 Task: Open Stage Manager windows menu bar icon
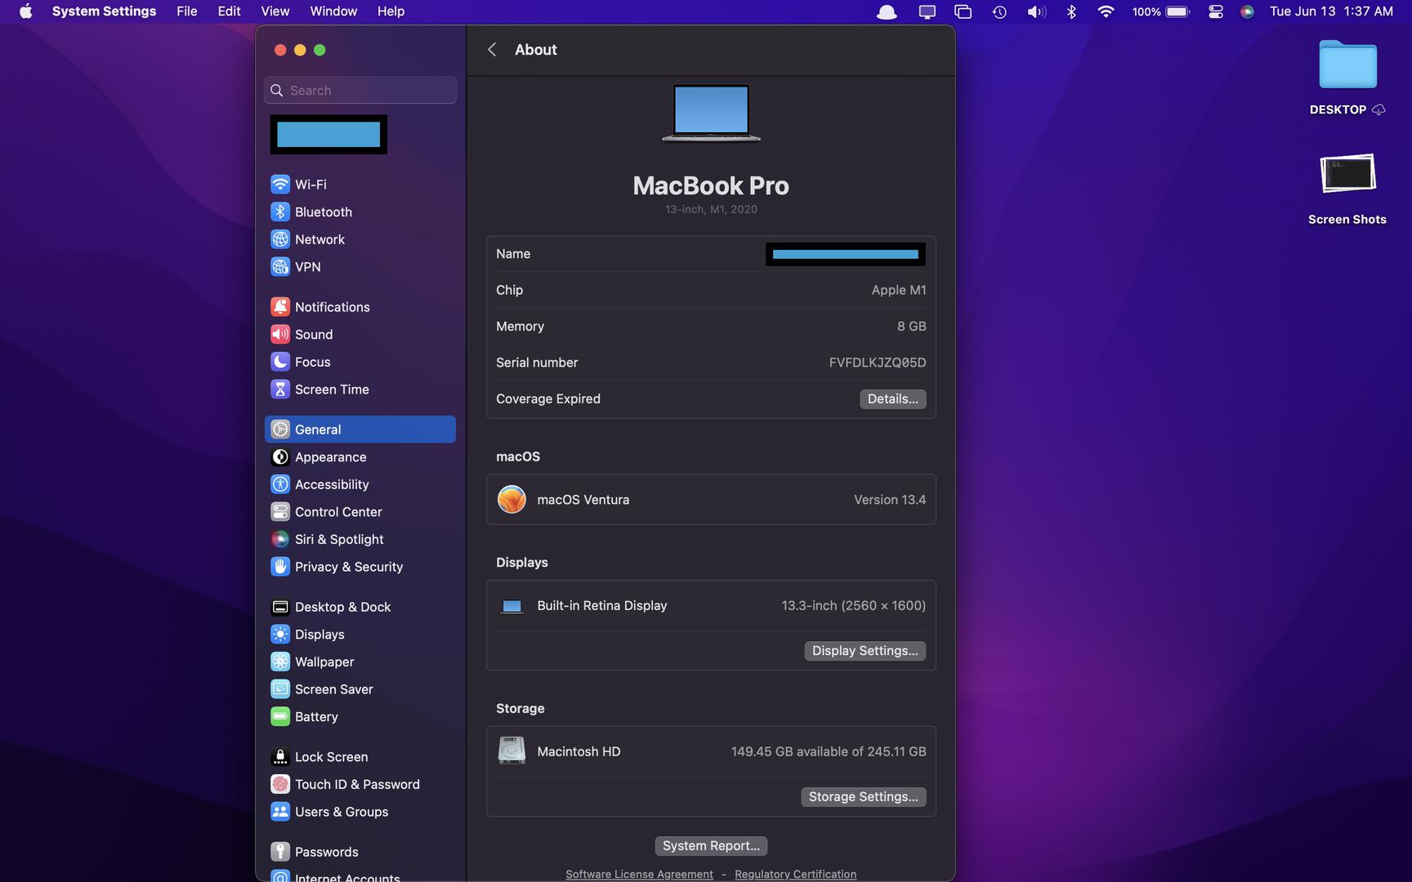coord(963,11)
